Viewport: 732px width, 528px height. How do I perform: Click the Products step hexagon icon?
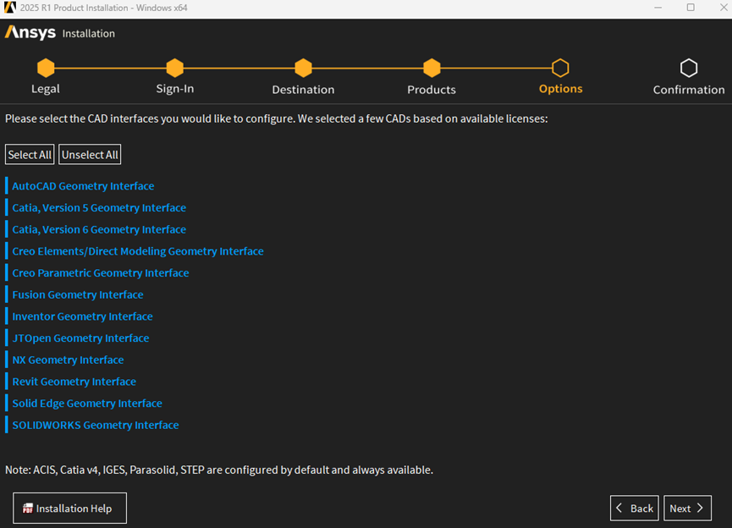[x=432, y=69]
